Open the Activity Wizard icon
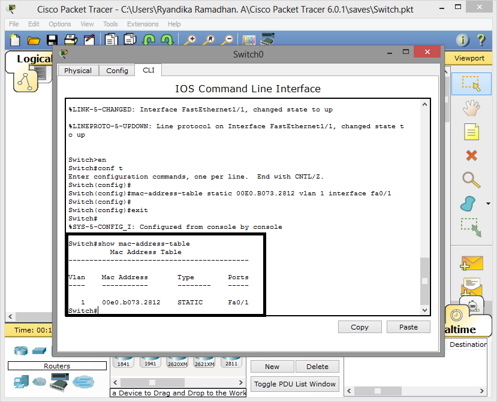 (x=89, y=40)
